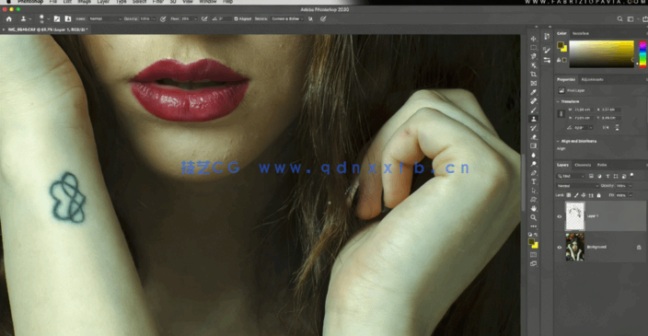Image resolution: width=648 pixels, height=336 pixels.
Task: Open the Layer menu
Action: point(103,2)
